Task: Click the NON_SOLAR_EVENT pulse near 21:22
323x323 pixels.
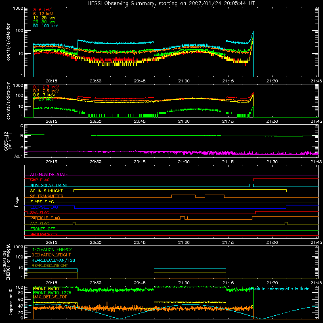Action: tap(251, 185)
